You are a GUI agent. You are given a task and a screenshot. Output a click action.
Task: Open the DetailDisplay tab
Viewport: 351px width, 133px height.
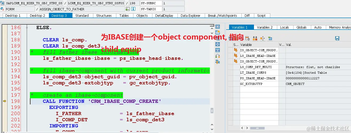[x=164, y=15]
